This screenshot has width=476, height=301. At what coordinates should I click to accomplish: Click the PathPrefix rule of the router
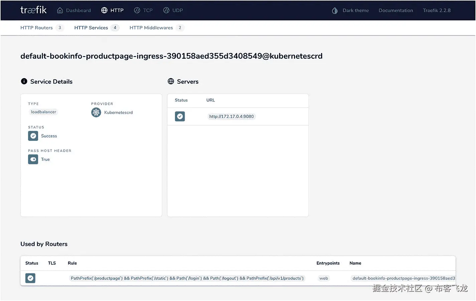pyautogui.click(x=187, y=278)
